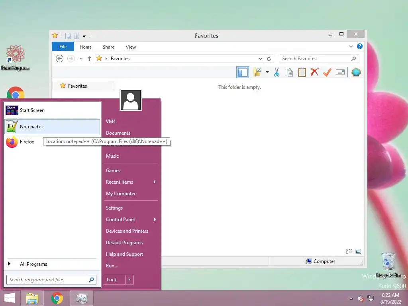Screen dimensions: 408x306
Task: Click the network tray icon
Action: (371, 298)
